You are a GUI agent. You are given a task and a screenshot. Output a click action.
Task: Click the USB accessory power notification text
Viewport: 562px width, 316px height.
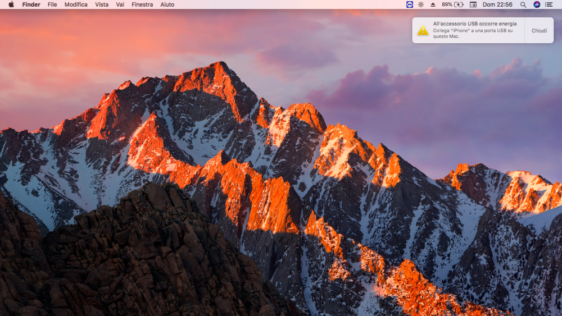[474, 30]
